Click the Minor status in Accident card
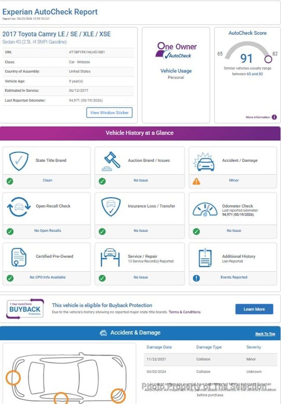The width and height of the screenshot is (281, 404). pos(234,180)
